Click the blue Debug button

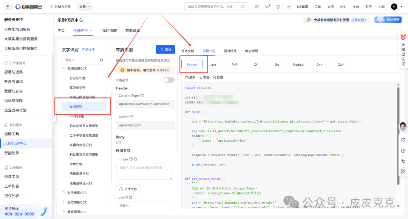[x=165, y=50]
